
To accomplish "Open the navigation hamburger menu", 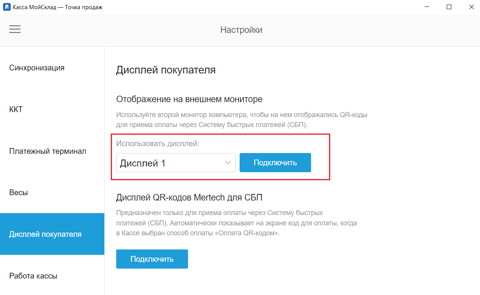I will point(15,29).
